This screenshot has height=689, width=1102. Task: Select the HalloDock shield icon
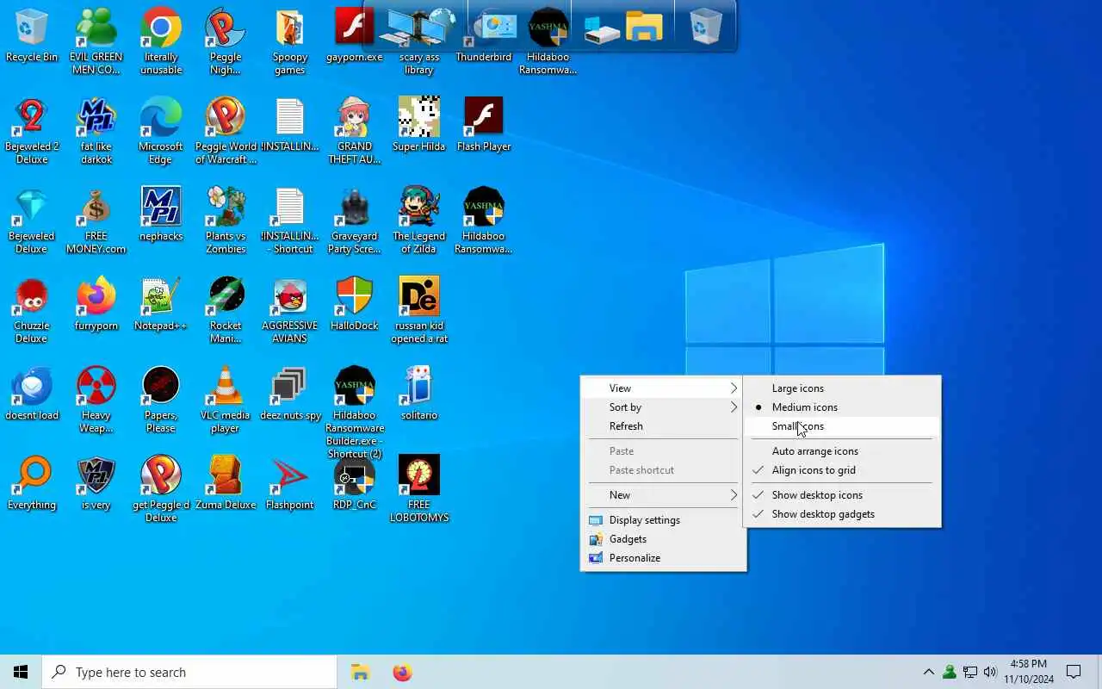(x=355, y=303)
